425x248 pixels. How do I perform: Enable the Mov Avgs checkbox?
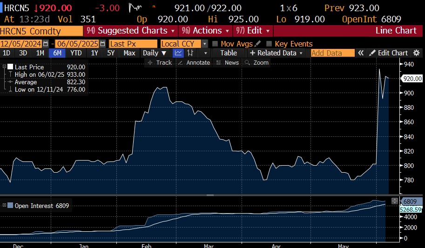point(215,44)
